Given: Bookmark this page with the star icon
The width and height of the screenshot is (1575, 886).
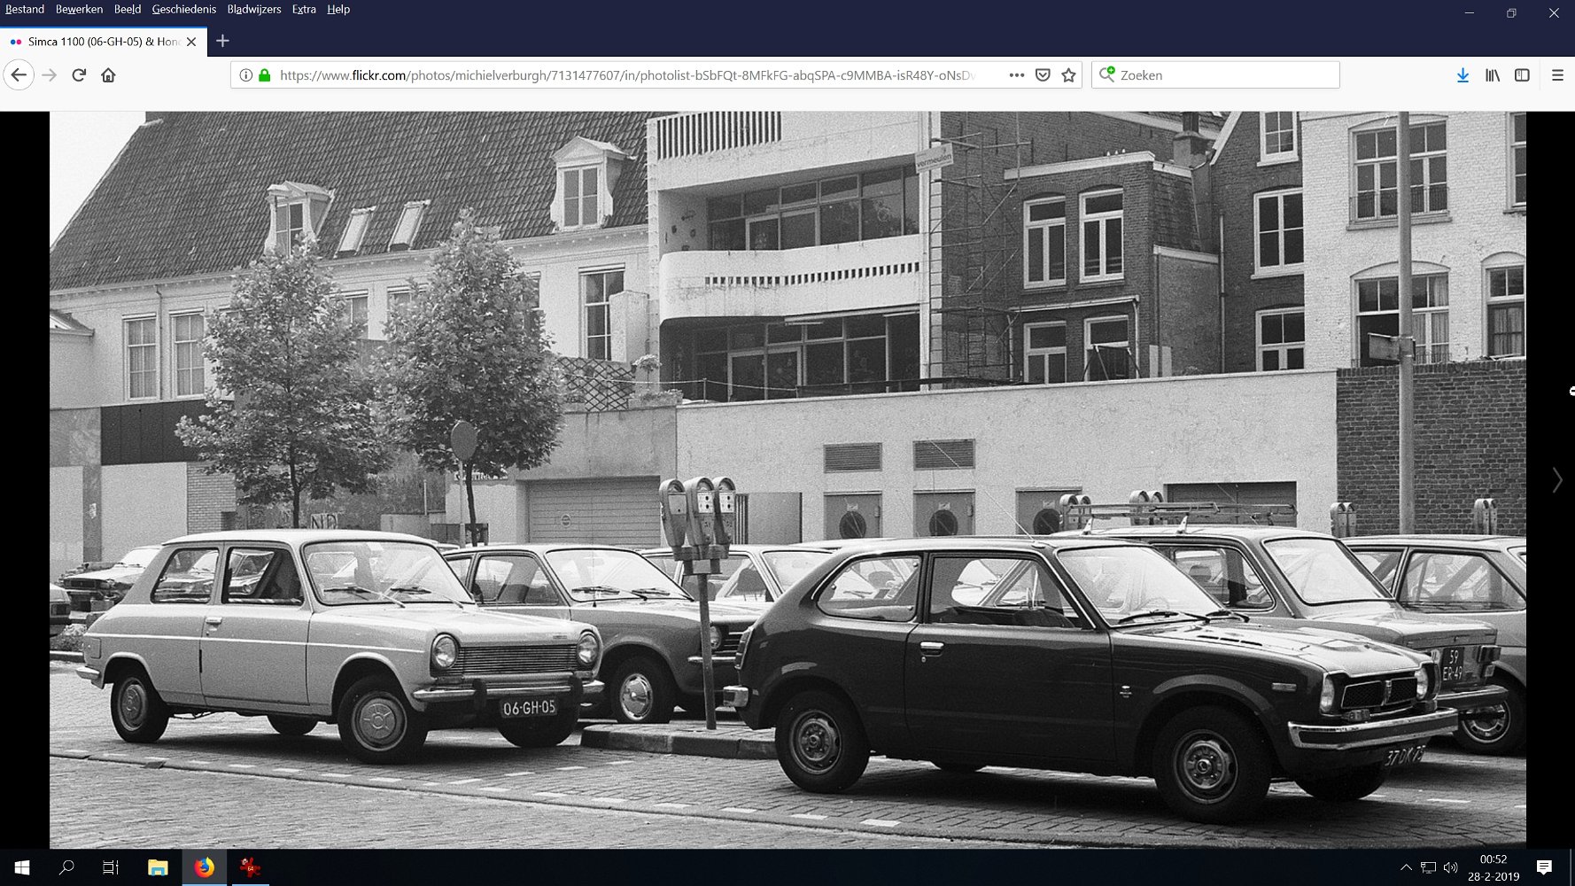Looking at the screenshot, I should [1068, 75].
